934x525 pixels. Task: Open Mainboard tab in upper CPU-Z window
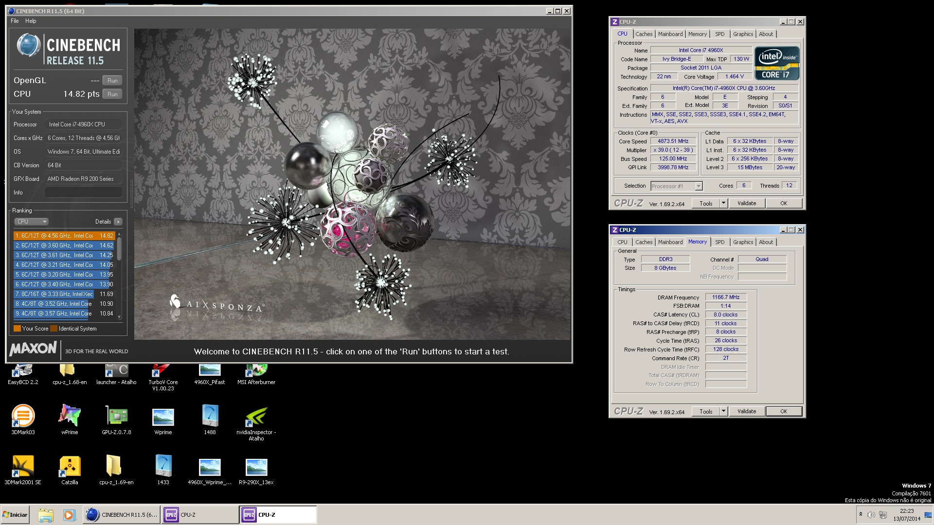(670, 34)
